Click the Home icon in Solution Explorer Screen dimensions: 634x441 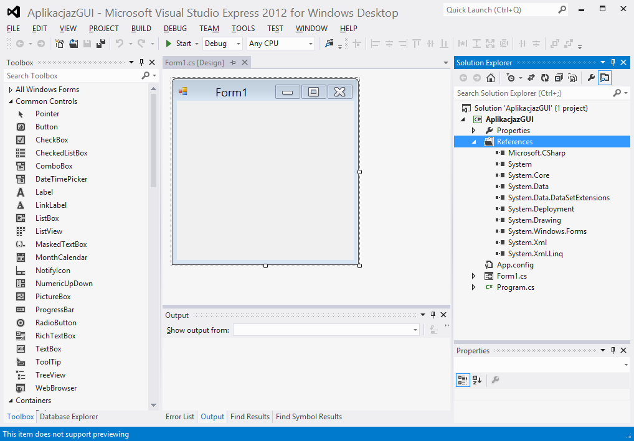[x=491, y=78]
